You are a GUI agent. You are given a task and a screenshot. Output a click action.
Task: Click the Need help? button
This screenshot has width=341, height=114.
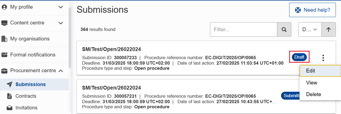[313, 10]
